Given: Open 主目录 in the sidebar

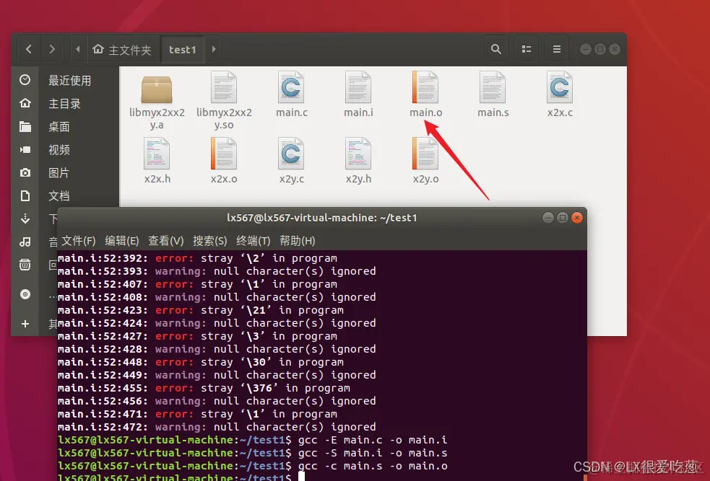Looking at the screenshot, I should click(x=64, y=104).
